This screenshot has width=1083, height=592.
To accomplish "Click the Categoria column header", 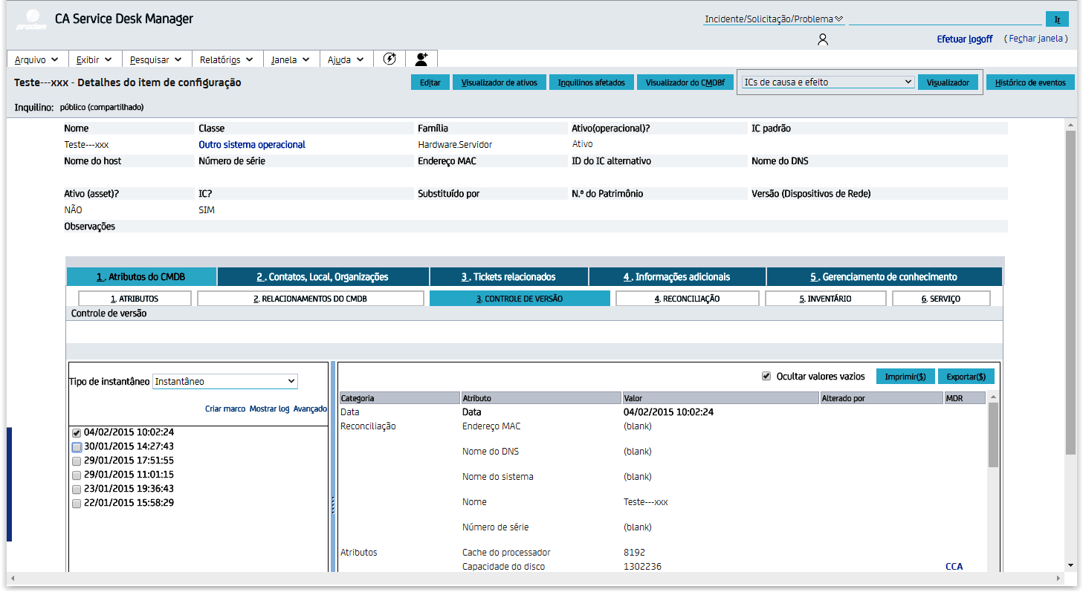I will [400, 398].
